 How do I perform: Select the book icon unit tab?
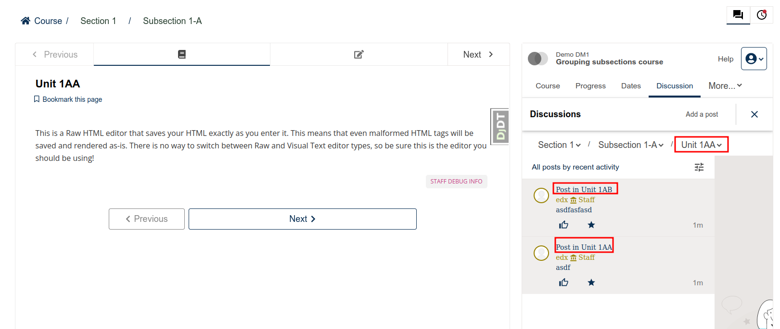click(x=182, y=54)
